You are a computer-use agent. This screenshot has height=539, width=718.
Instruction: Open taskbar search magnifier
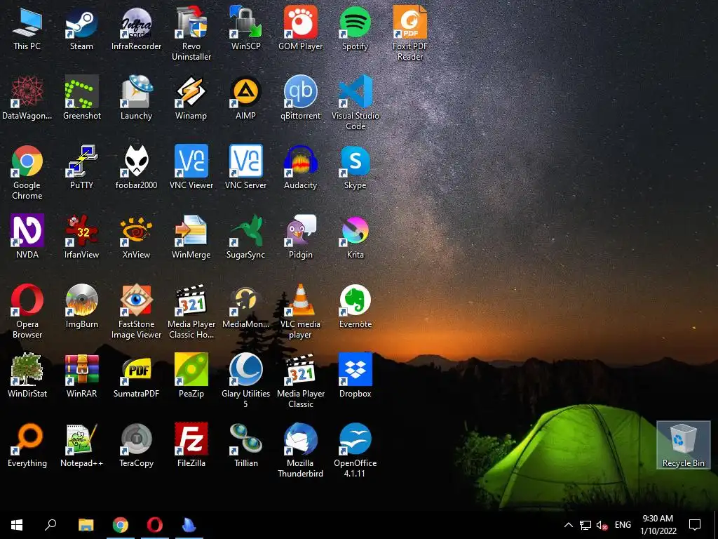50,525
